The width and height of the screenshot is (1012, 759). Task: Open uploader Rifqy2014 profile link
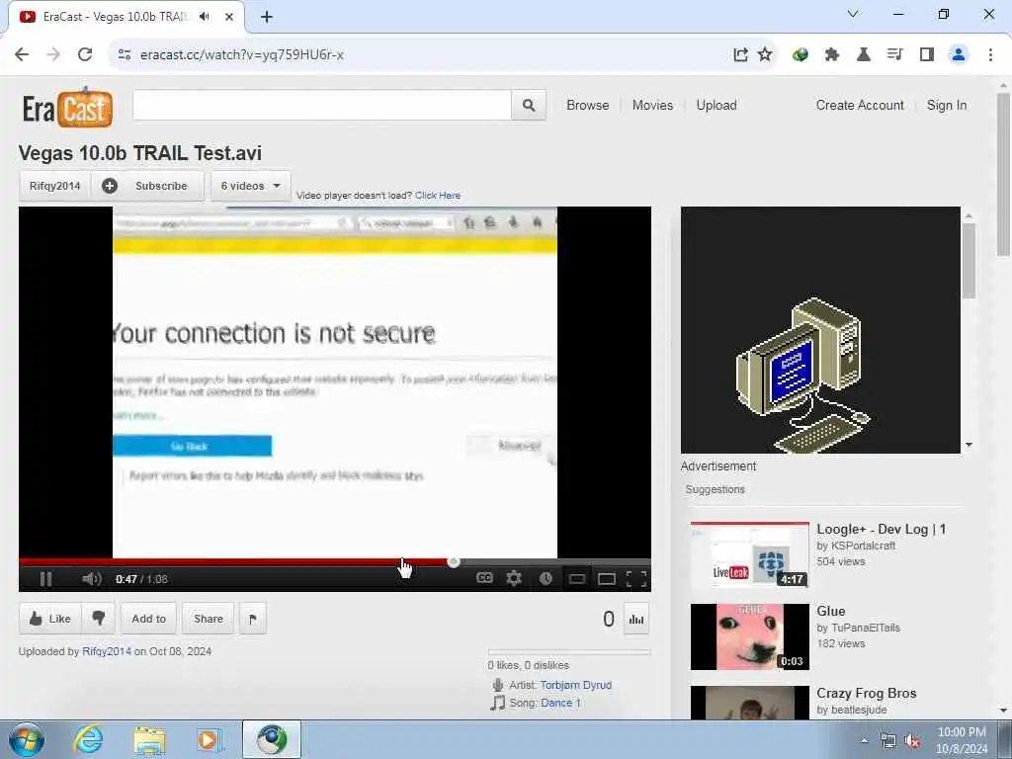click(107, 651)
